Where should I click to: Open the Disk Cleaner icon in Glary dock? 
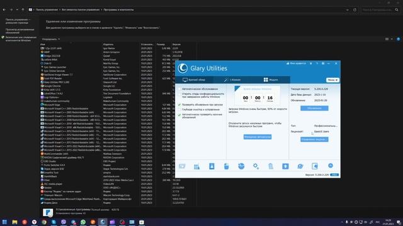[182, 166]
